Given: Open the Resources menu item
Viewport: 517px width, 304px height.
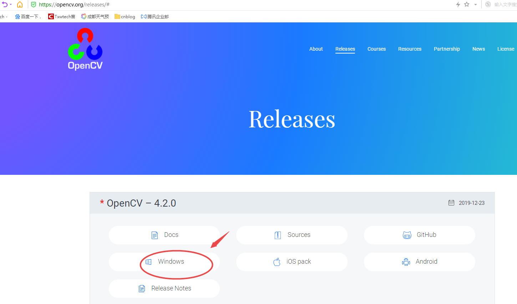Looking at the screenshot, I should tap(410, 49).
